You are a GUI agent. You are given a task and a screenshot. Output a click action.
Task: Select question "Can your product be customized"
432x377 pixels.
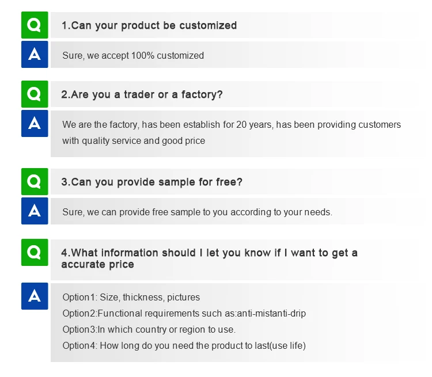tap(149, 25)
